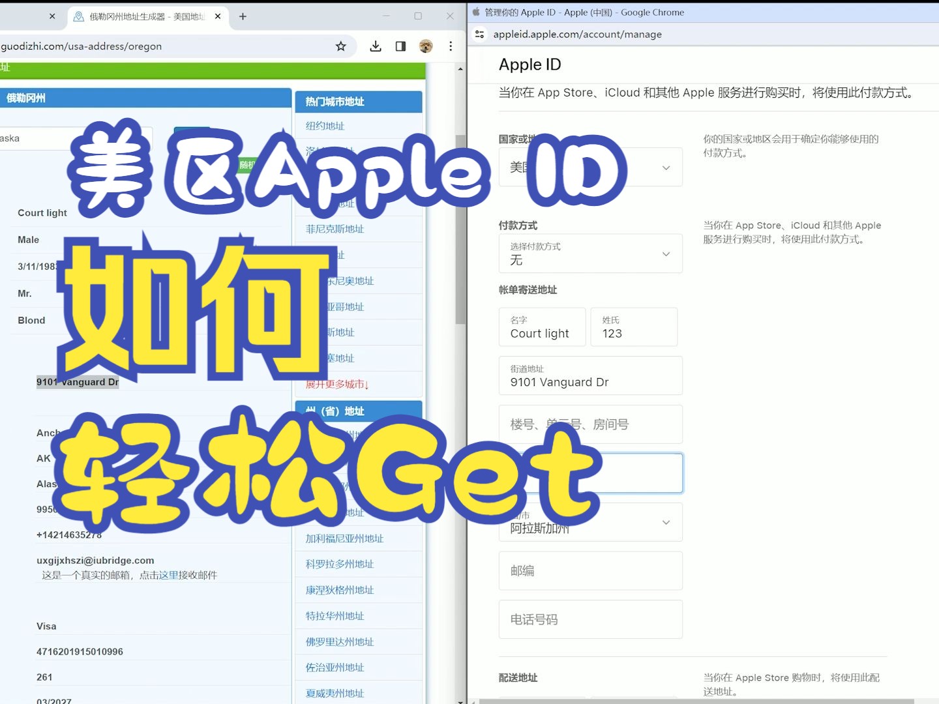Open the Chrome profile avatar
The width and height of the screenshot is (939, 704).
click(x=426, y=46)
